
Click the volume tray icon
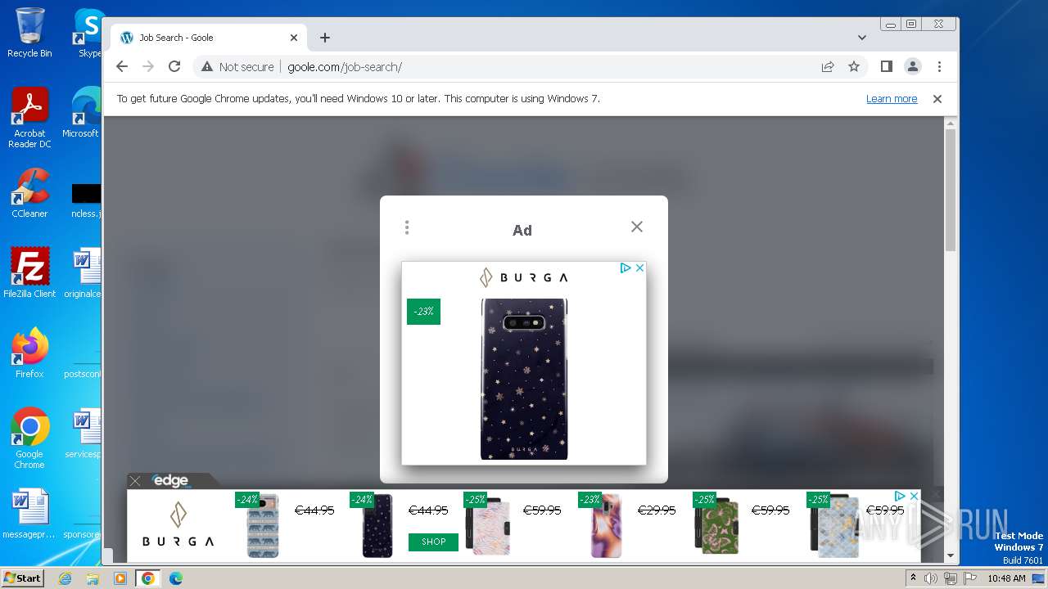[x=931, y=578]
